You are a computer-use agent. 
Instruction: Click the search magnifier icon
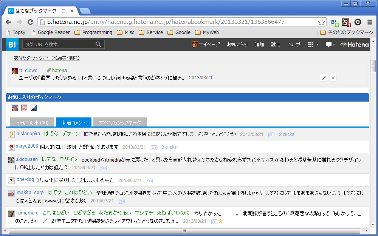[x=98, y=44]
